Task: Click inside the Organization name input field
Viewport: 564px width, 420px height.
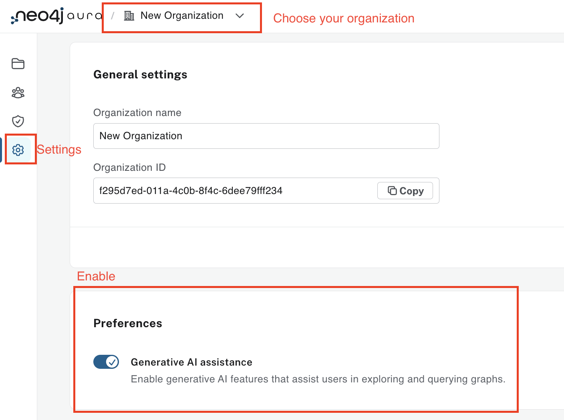Action: click(x=266, y=136)
